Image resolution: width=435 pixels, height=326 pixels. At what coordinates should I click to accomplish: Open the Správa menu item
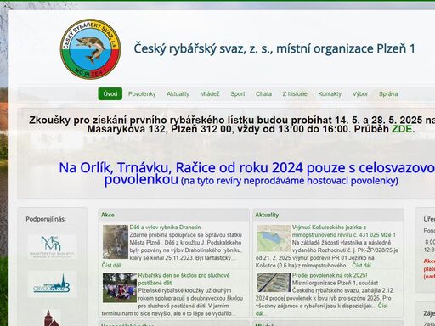tap(388, 93)
